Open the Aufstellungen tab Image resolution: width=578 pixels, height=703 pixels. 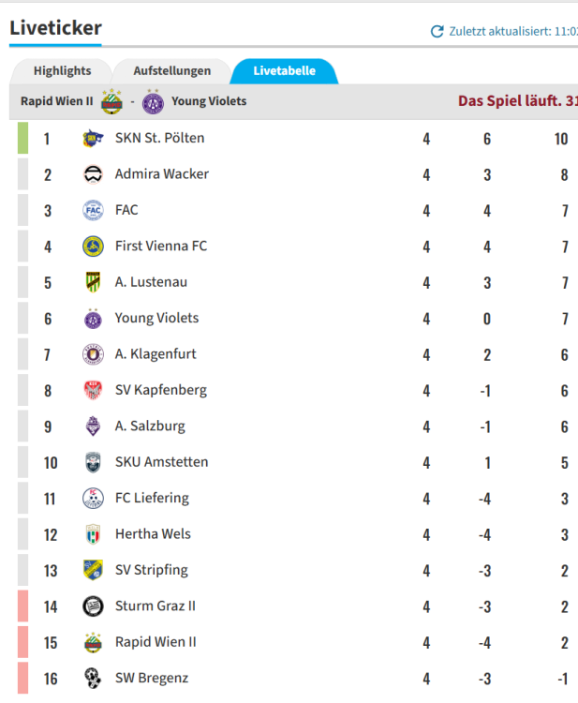(x=172, y=71)
